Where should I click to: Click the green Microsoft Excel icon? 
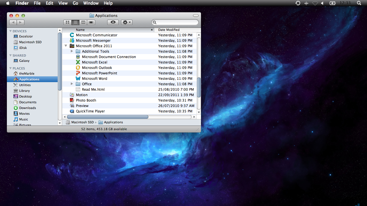(x=78, y=62)
